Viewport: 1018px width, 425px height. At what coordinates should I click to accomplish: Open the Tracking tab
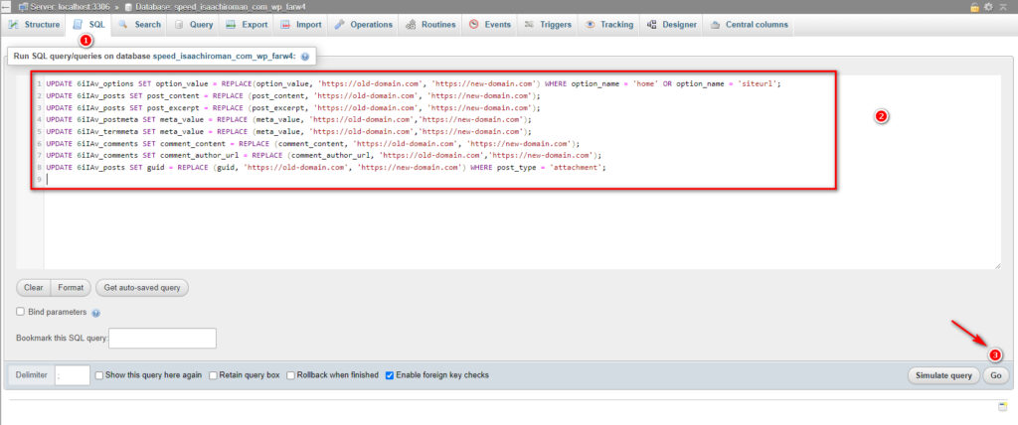609,25
